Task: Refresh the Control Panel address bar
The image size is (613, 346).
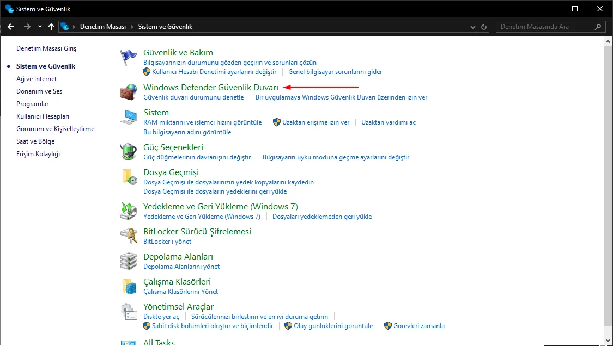Action: 484,27
